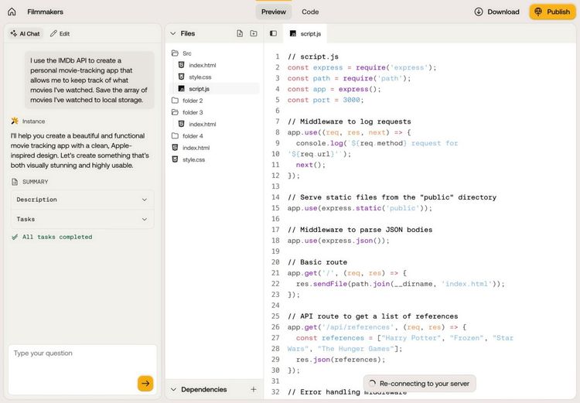Image resolution: width=580 pixels, height=403 pixels.
Task: Expand the Dependencies panel chevron
Action: 173,389
